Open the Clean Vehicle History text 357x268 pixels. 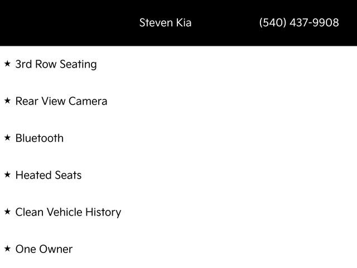tap(68, 212)
